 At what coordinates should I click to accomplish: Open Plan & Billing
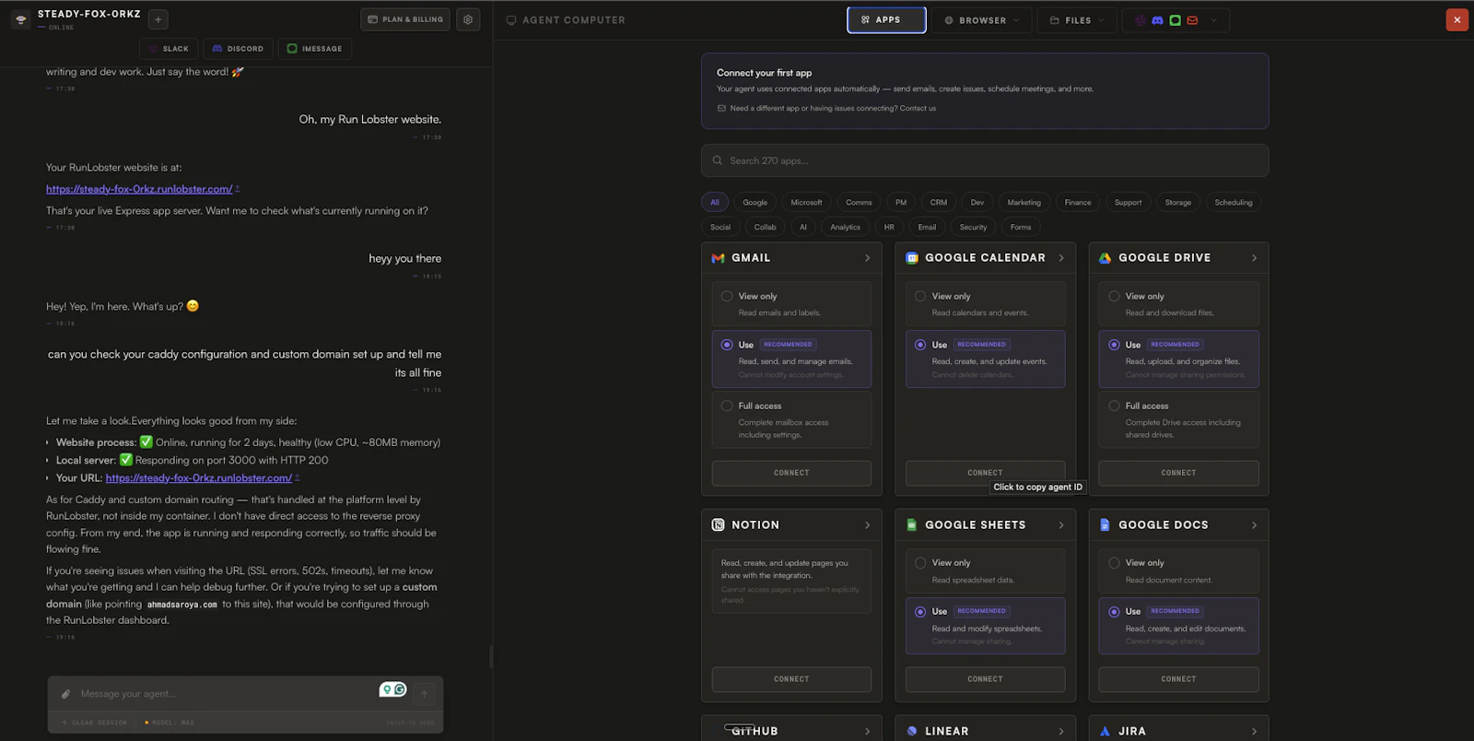tap(405, 19)
